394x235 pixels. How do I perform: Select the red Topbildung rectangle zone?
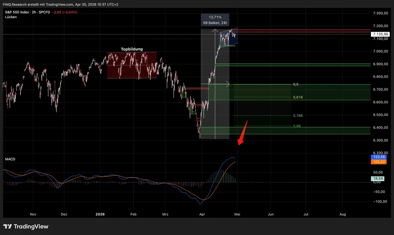(132, 65)
